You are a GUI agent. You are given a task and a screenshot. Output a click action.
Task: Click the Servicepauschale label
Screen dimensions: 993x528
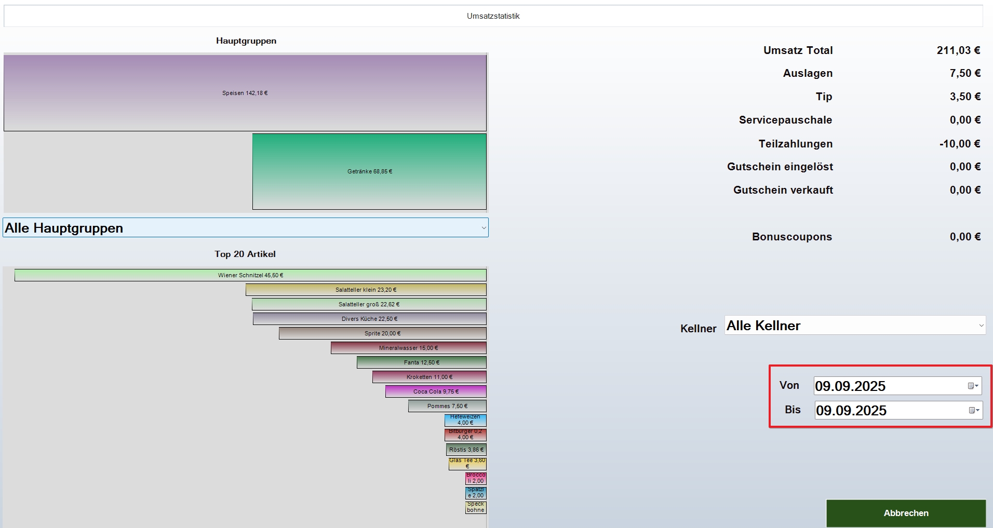click(x=785, y=120)
